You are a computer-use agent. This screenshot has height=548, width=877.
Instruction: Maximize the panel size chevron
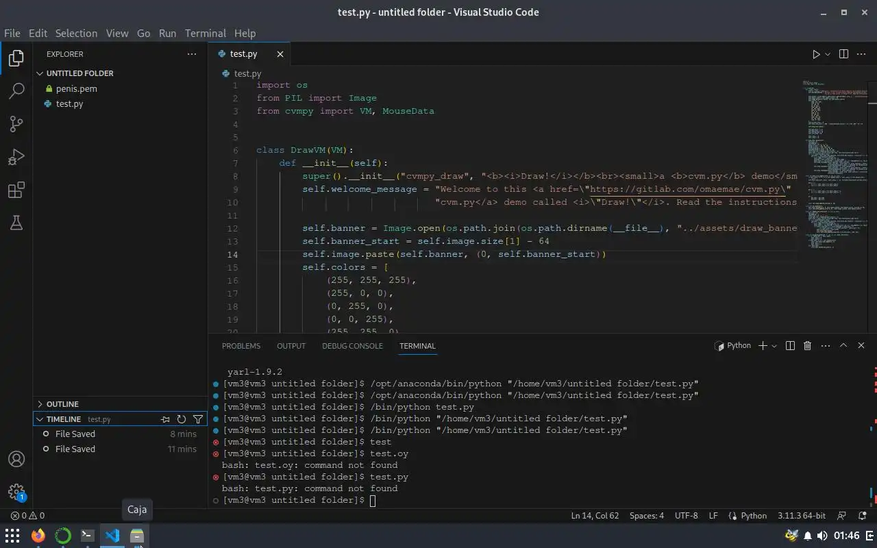pos(843,346)
